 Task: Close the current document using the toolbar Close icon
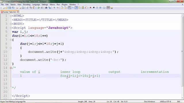click(x=17, y=8)
